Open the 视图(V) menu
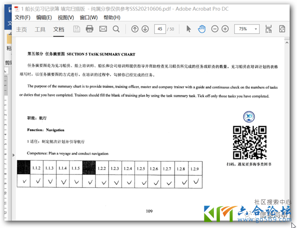 click(x=65, y=17)
